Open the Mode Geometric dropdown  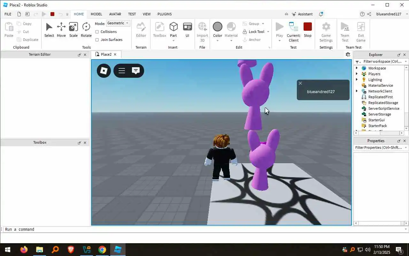point(118,23)
